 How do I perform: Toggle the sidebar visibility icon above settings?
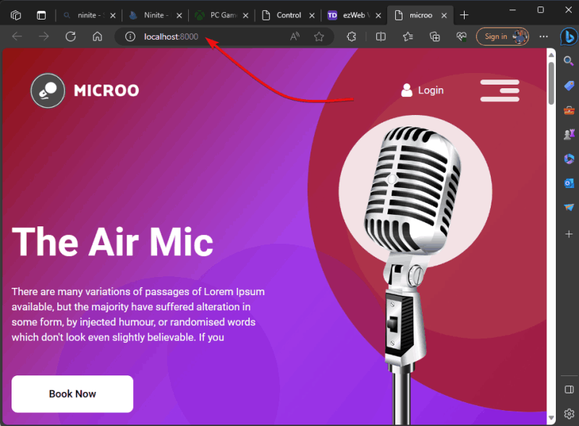click(x=569, y=389)
